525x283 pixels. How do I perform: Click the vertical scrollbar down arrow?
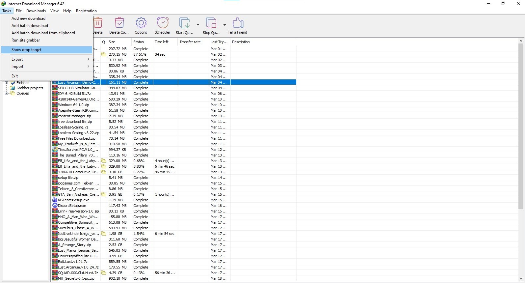[521, 278]
